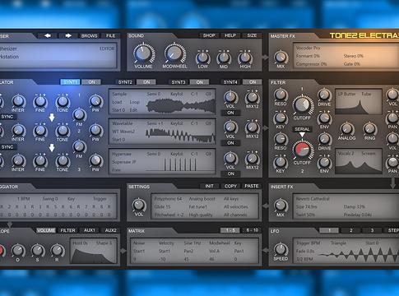Click the Master FX MIX knob
The height and width of the screenshot is (296, 399).
point(281,58)
